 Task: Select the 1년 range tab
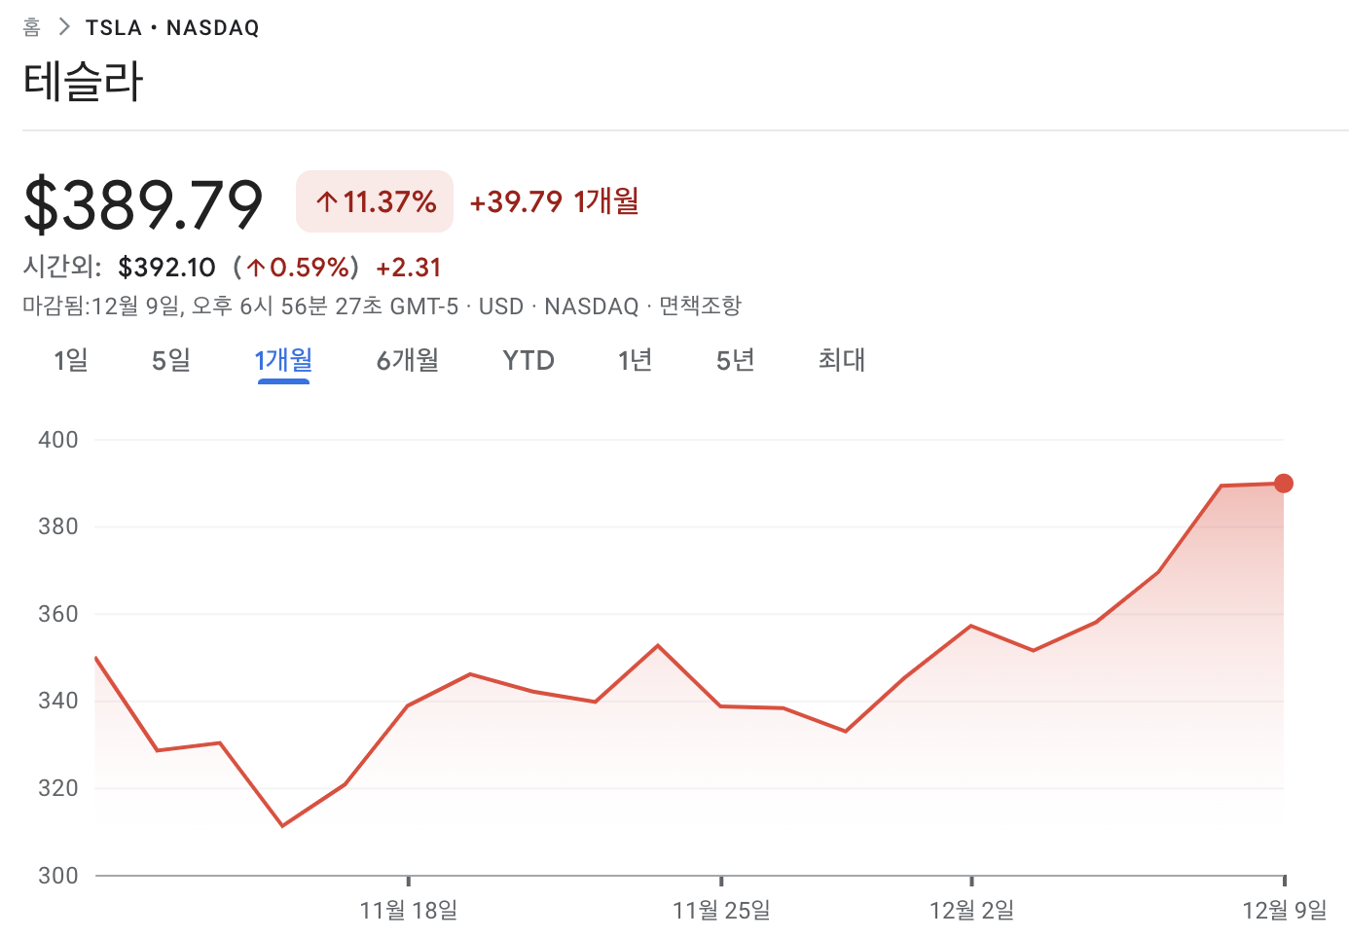[635, 361]
